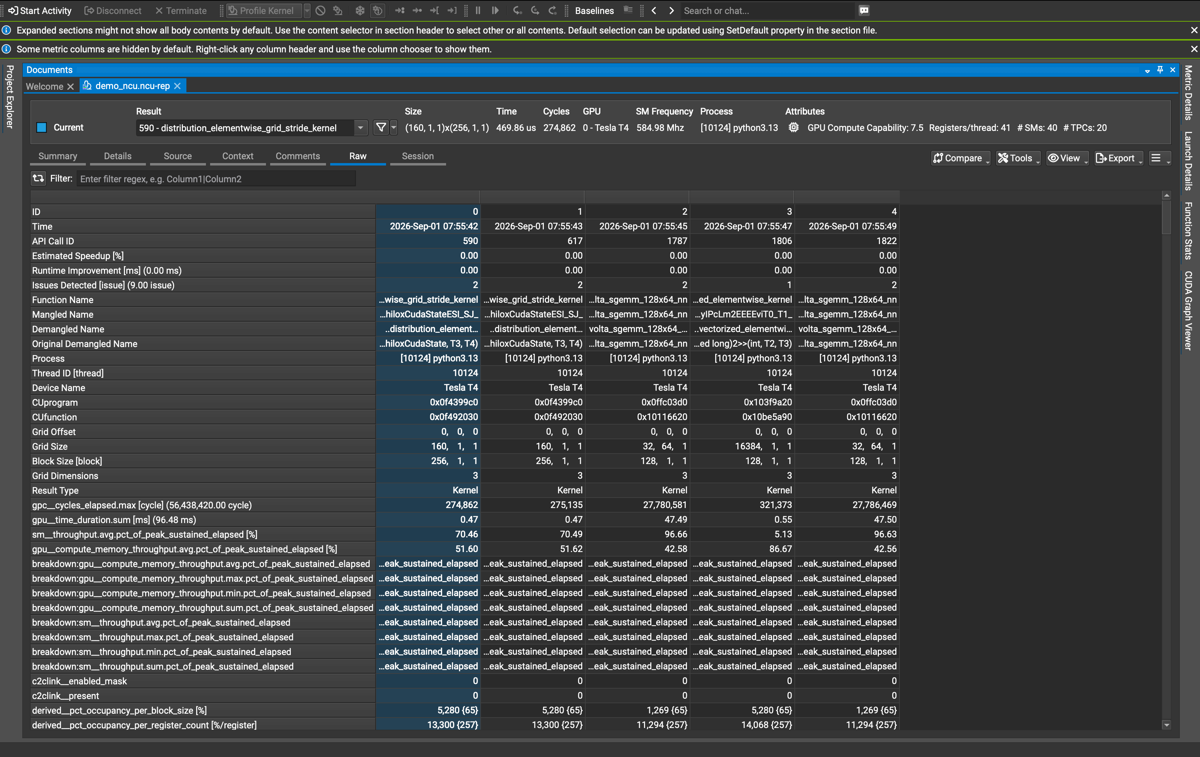The image size is (1200, 757).
Task: Click the step out icon
Action: (552, 10)
